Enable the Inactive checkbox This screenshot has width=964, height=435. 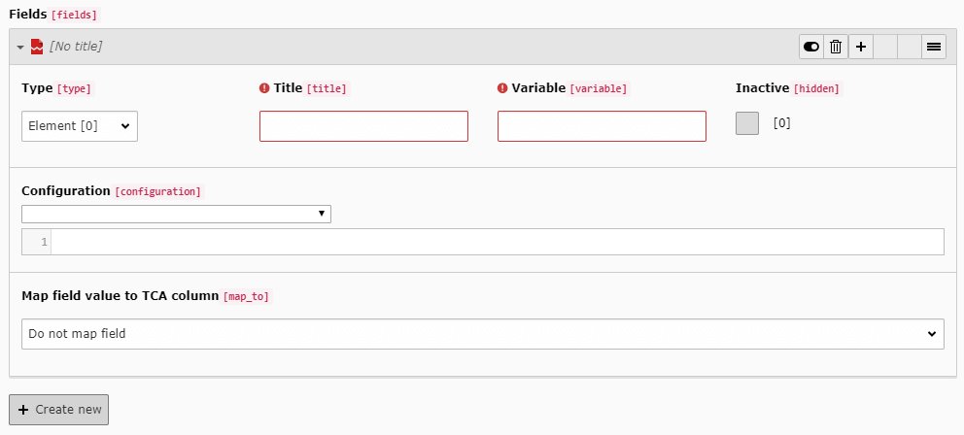click(x=747, y=123)
